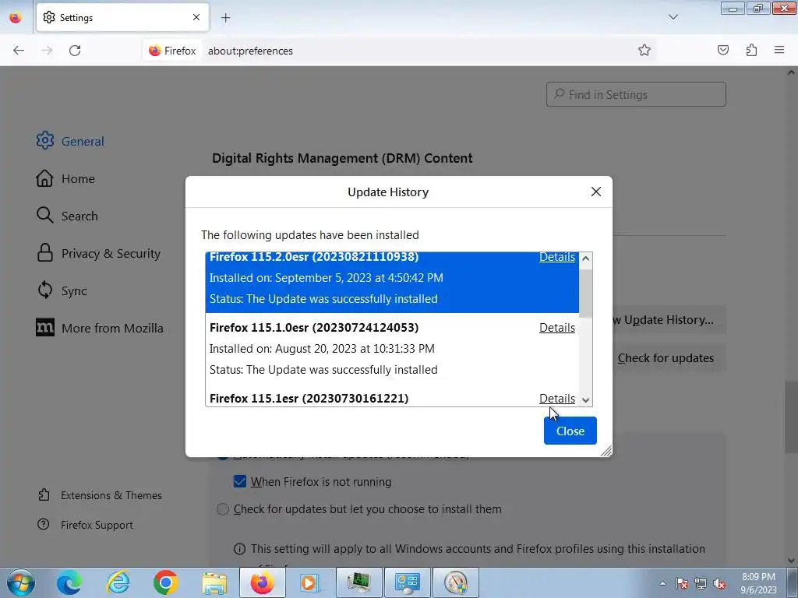Image resolution: width=798 pixels, height=598 pixels.
Task: Click the taskbar clock 8:09 PM
Action: (758, 583)
